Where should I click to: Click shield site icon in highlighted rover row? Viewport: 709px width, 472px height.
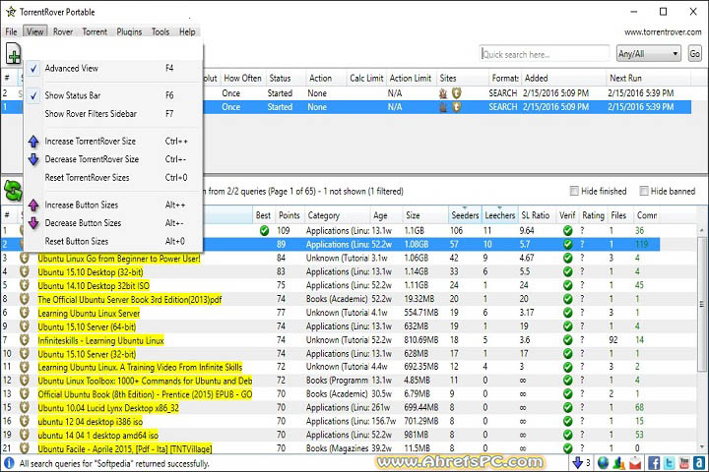click(457, 107)
